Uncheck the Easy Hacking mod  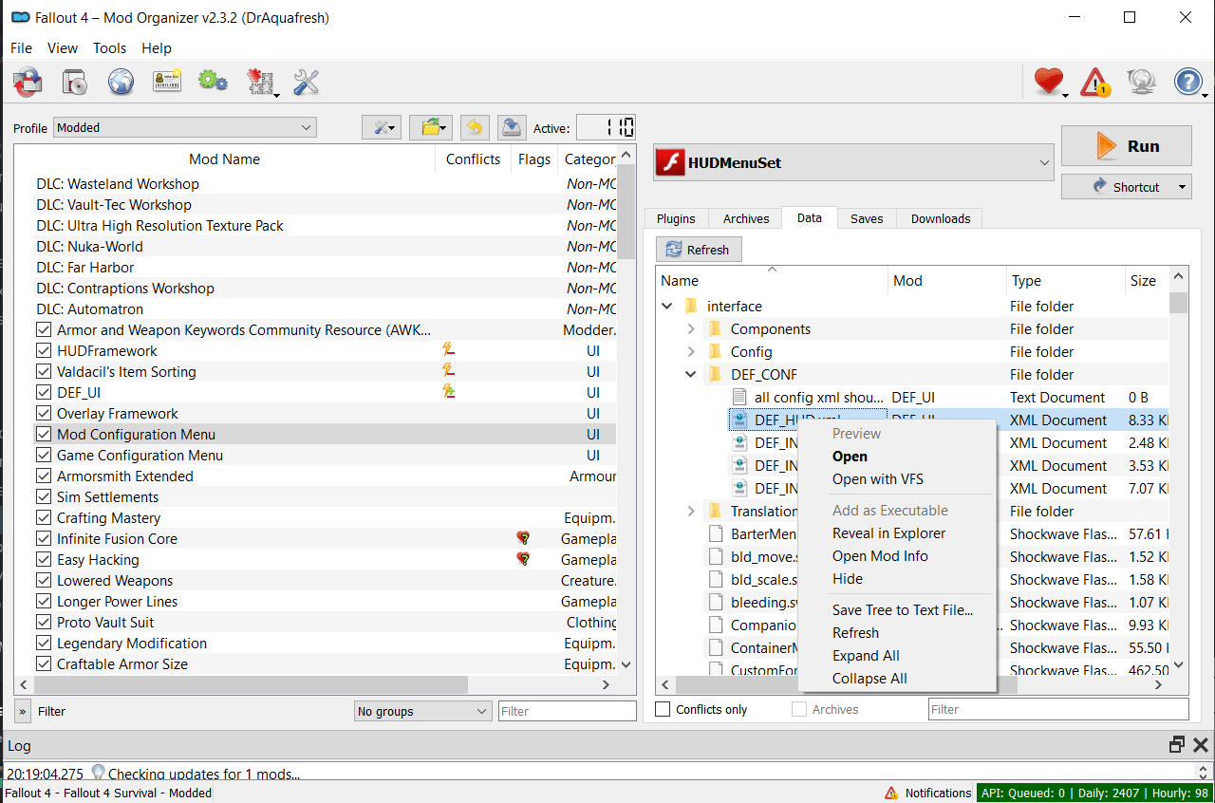44,560
